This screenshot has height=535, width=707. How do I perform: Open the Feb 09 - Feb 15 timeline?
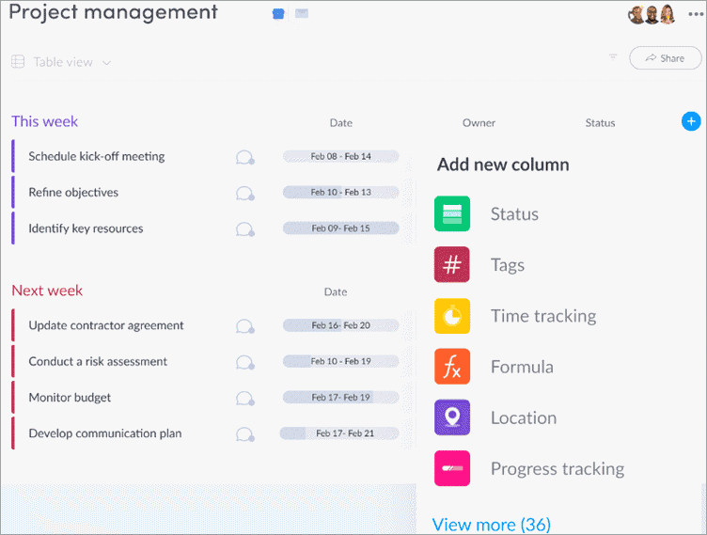[x=341, y=228]
